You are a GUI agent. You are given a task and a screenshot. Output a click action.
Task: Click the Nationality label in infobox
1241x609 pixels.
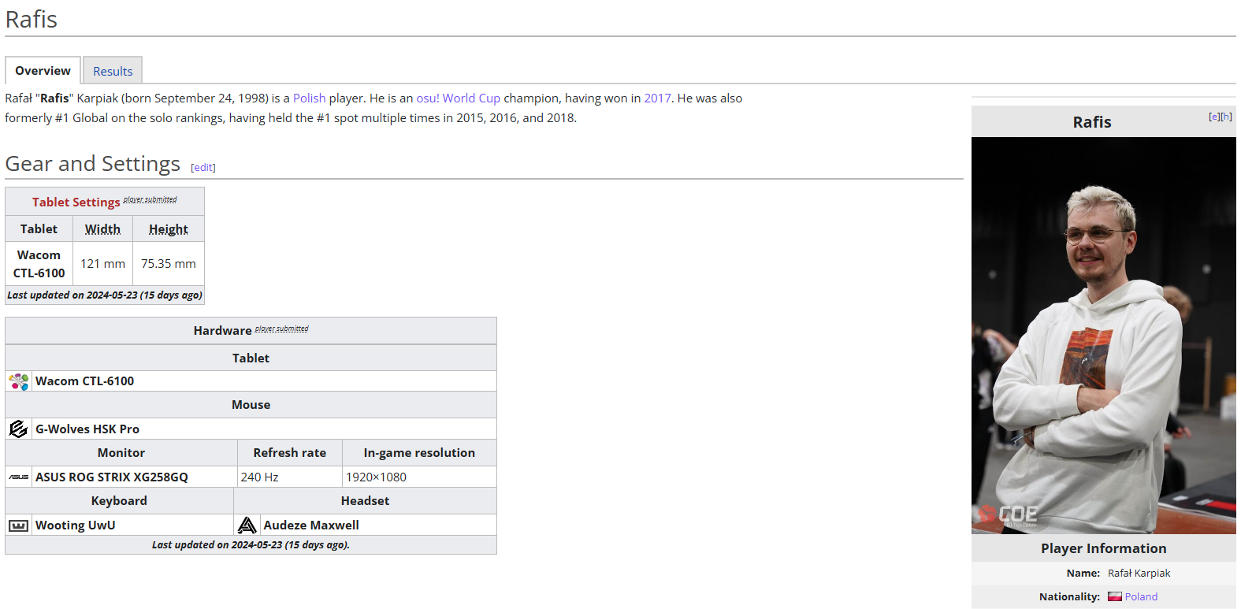click(x=1069, y=597)
